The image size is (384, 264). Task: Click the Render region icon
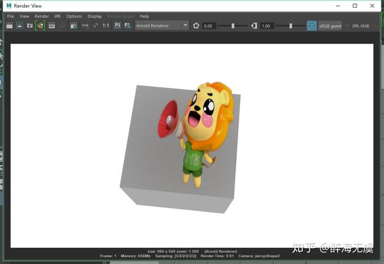pos(20,26)
